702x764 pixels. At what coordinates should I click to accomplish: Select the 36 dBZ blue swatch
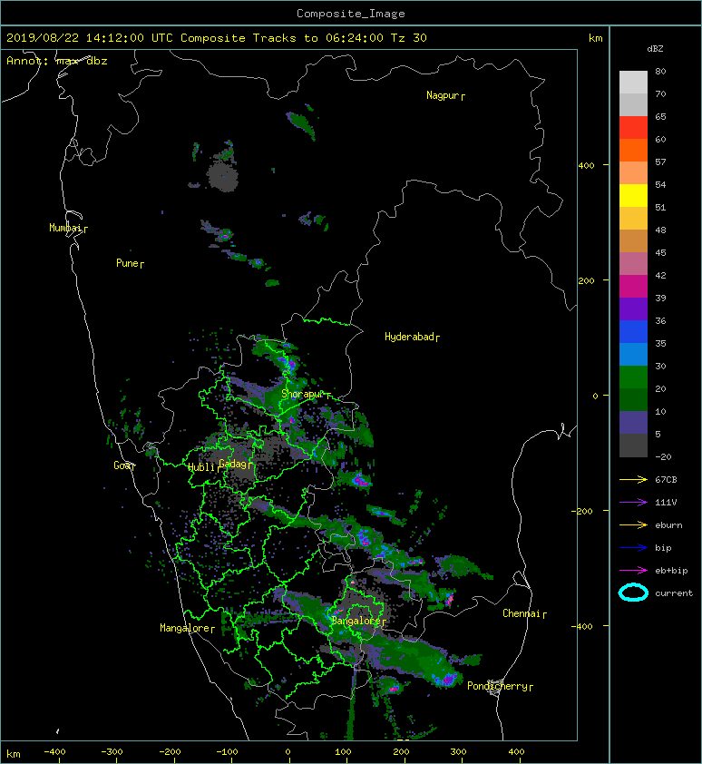(633, 332)
